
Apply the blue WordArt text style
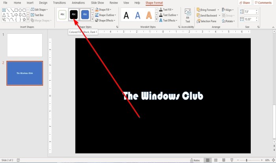point(138,15)
